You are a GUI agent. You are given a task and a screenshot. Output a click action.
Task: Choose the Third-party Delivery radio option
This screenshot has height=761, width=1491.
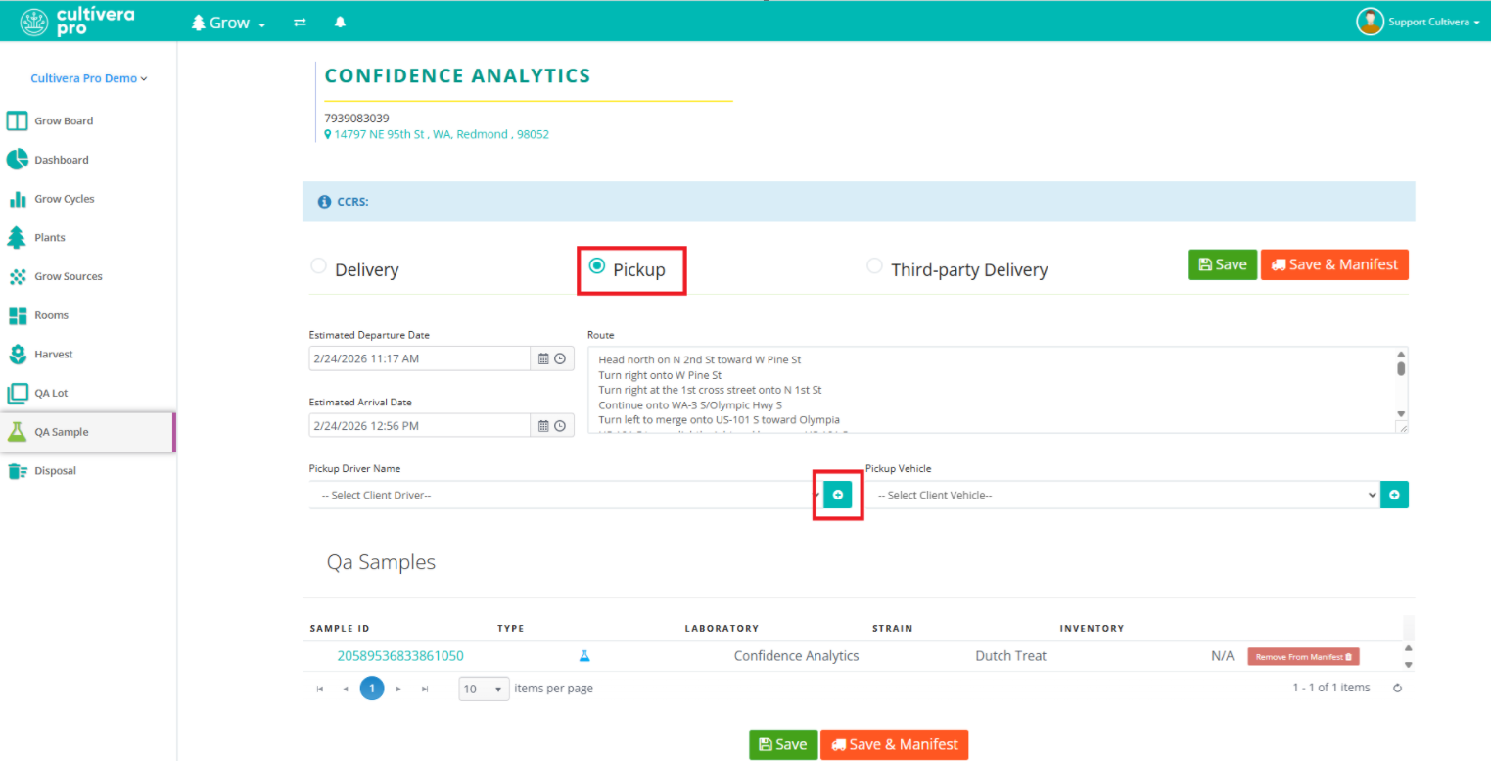874,265
